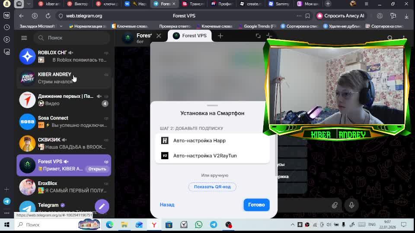Screen dimensions: 415x233
Task: Click Спросить Алису AI button
Action: click(341, 16)
